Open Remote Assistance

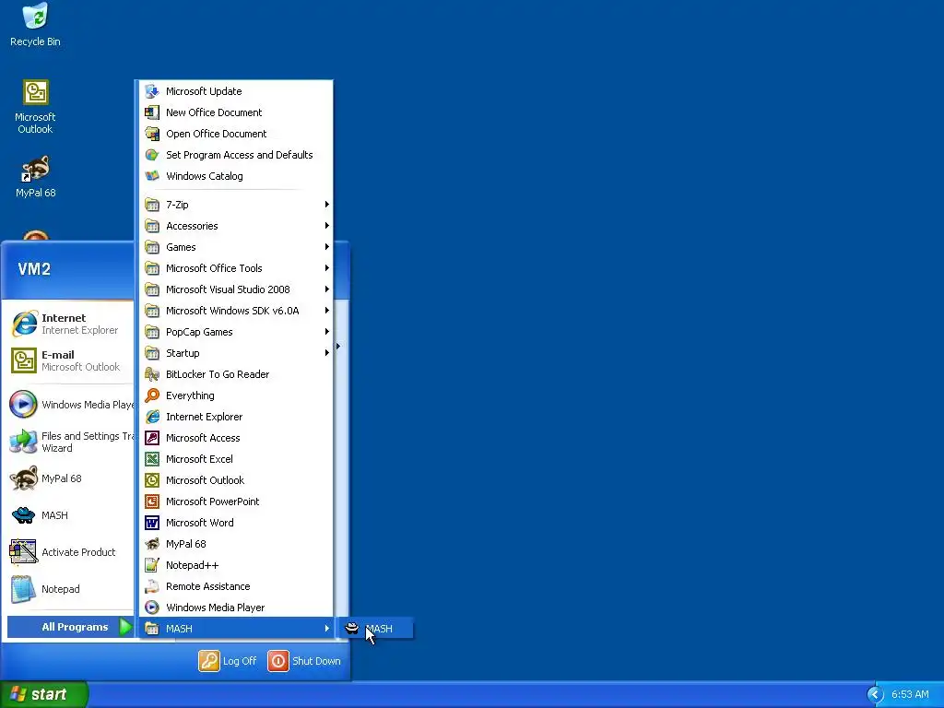click(x=236, y=586)
